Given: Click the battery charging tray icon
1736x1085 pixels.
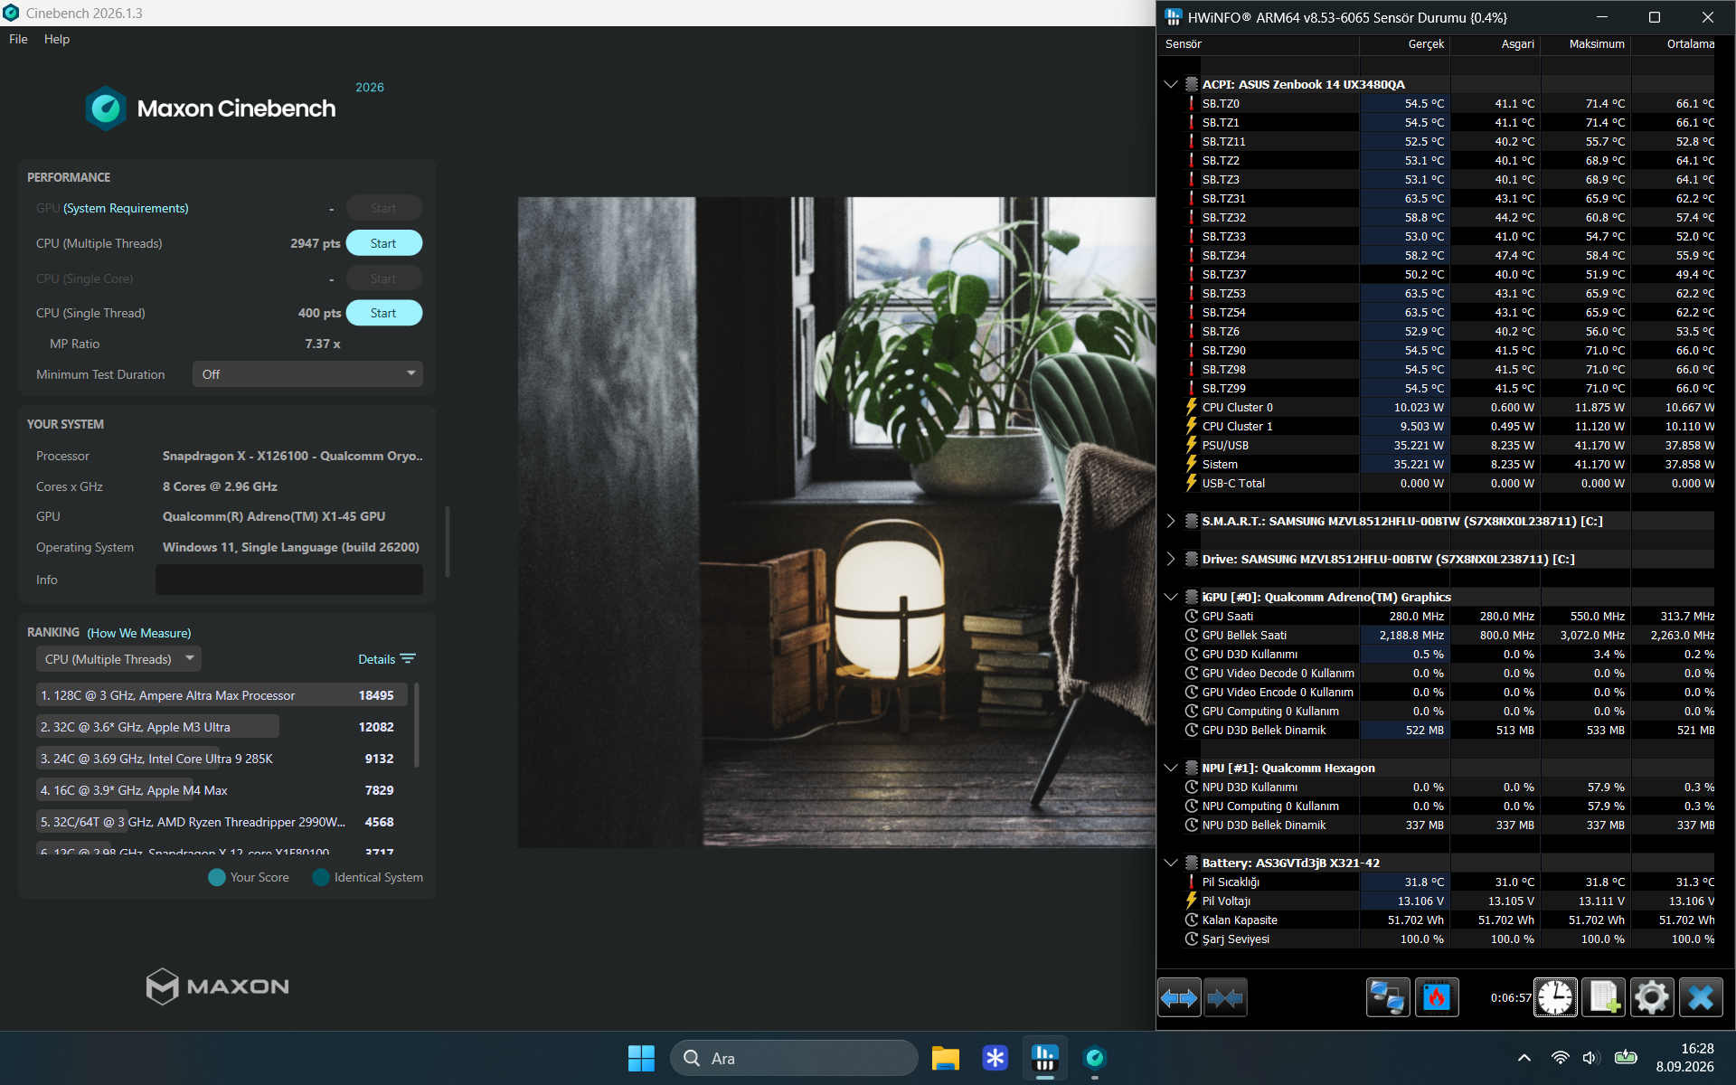Looking at the screenshot, I should pyautogui.click(x=1626, y=1058).
